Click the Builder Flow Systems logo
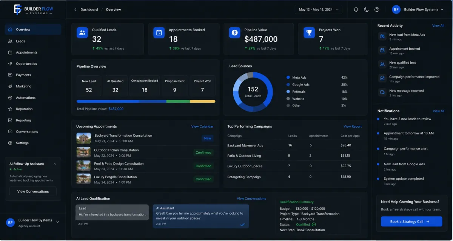453x241 pixels. (34, 9)
